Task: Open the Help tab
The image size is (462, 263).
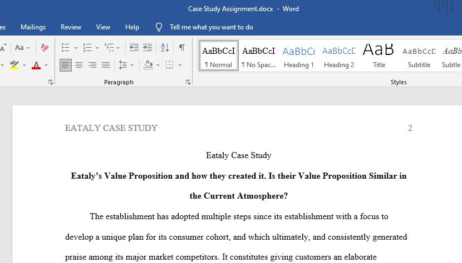Action: (132, 27)
